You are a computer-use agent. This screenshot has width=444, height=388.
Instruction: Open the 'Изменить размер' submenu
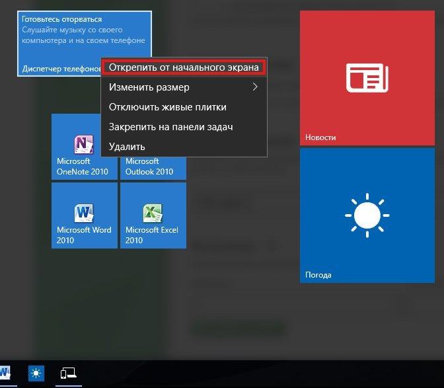(184, 87)
